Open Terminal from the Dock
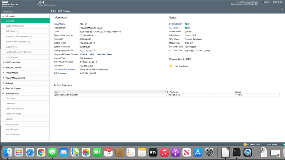This screenshot has height=160, width=285. pyautogui.click(x=236, y=152)
